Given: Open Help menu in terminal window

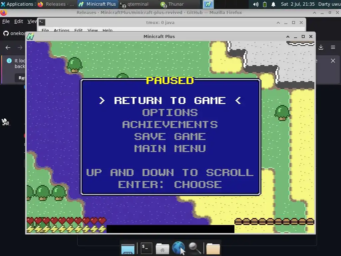Looking at the screenshot, I should pyautogui.click(x=108, y=30).
